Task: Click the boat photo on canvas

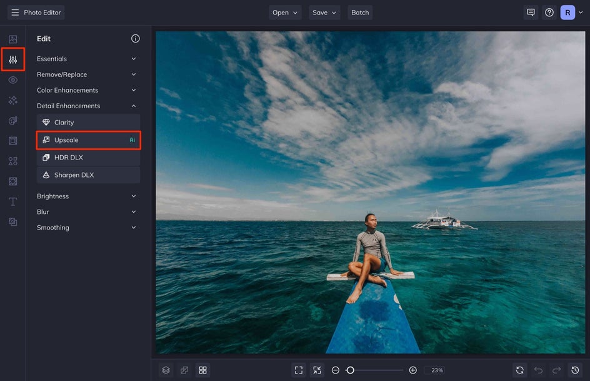Action: pyautogui.click(x=371, y=193)
